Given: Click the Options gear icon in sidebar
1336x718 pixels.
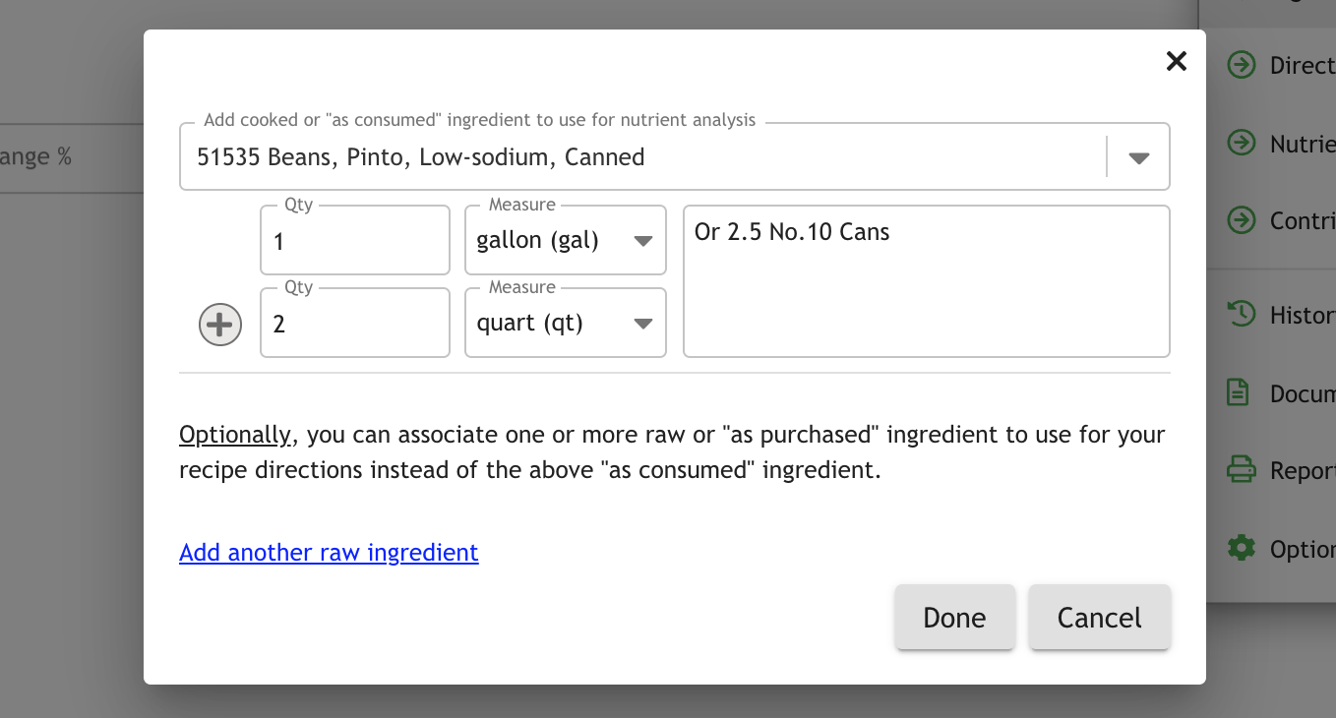Looking at the screenshot, I should point(1242,548).
